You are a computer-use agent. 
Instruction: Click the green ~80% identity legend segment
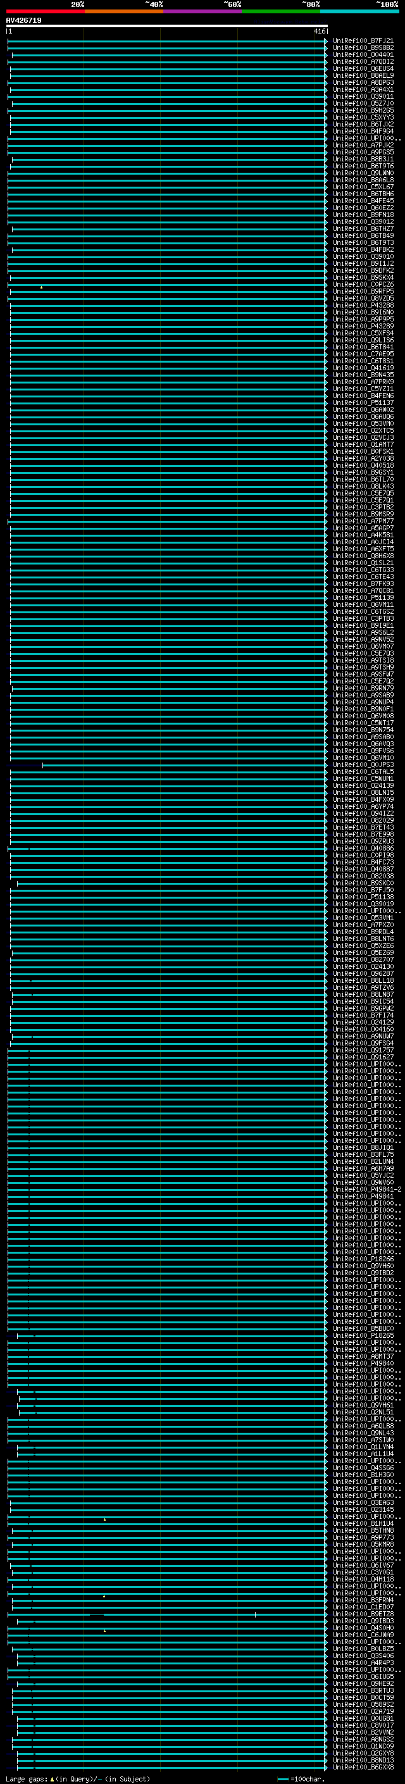[280, 11]
